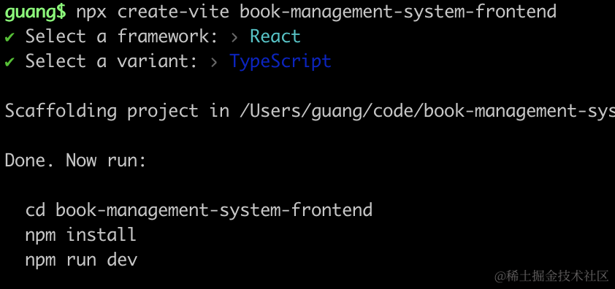
Task: Click the word dev in last command
Action: point(123,260)
